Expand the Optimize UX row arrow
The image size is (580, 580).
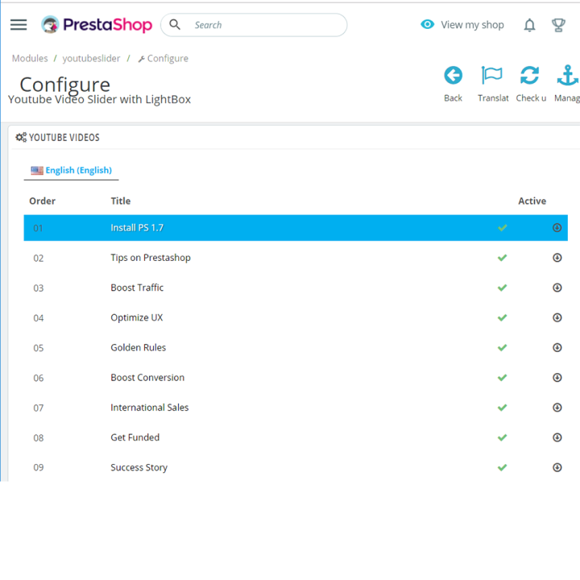pyautogui.click(x=557, y=317)
